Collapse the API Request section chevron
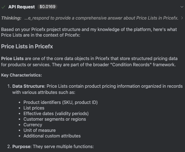This screenshot has width=185, height=152. [182, 7]
